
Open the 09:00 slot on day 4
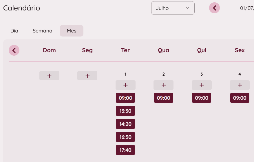coord(240,98)
